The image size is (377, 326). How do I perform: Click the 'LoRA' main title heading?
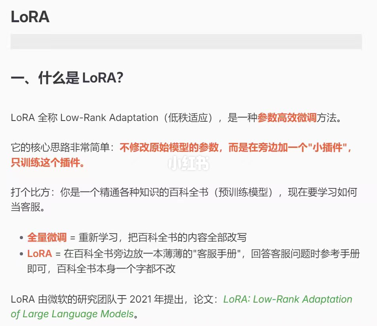30,17
